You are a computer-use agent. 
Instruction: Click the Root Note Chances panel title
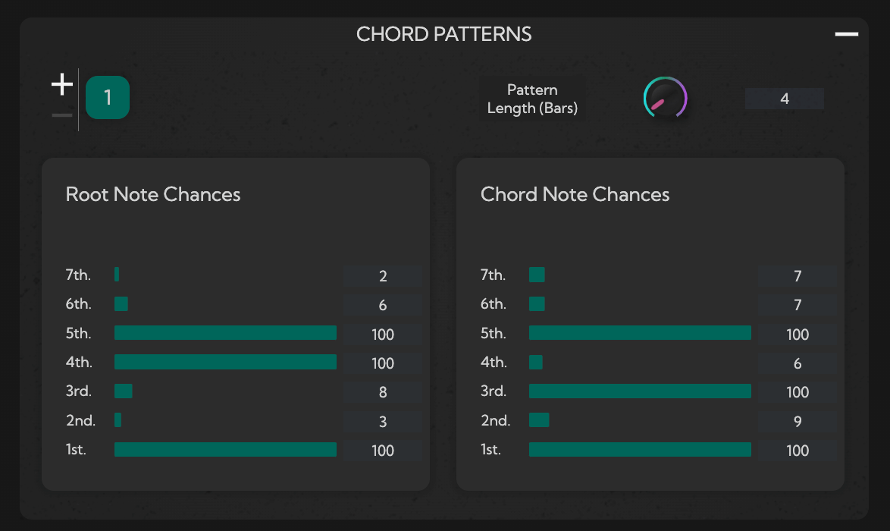[153, 194]
